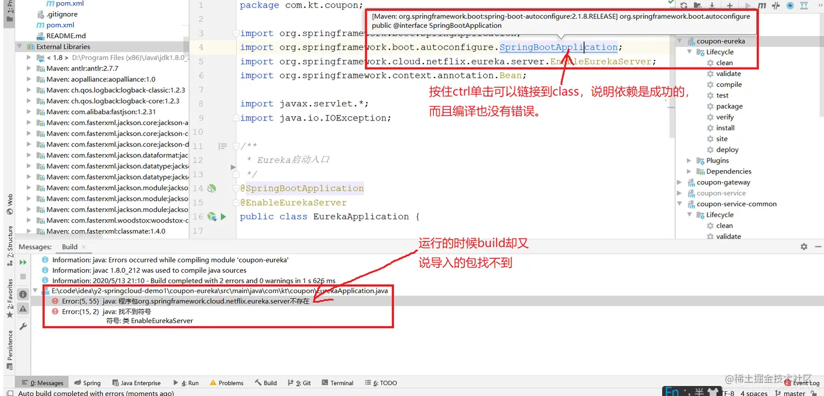The image size is (824, 396).
Task: Toggle the information messages filter
Action: (23, 294)
